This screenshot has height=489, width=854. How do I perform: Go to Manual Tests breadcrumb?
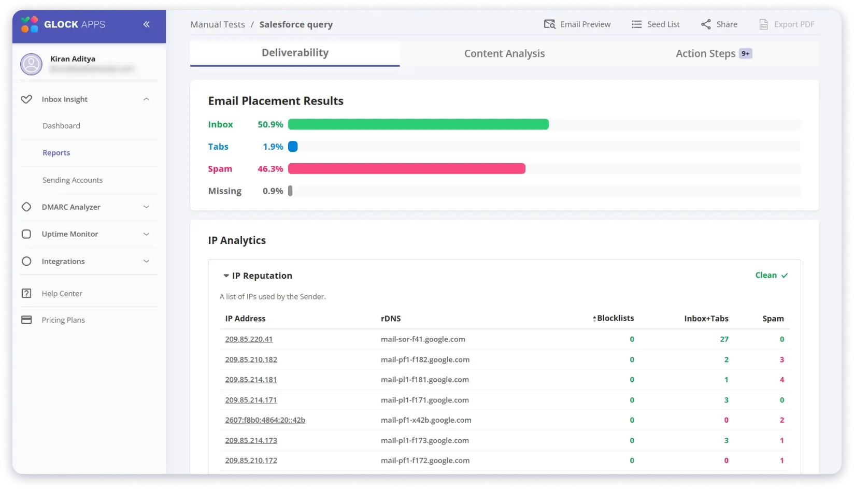tap(217, 24)
